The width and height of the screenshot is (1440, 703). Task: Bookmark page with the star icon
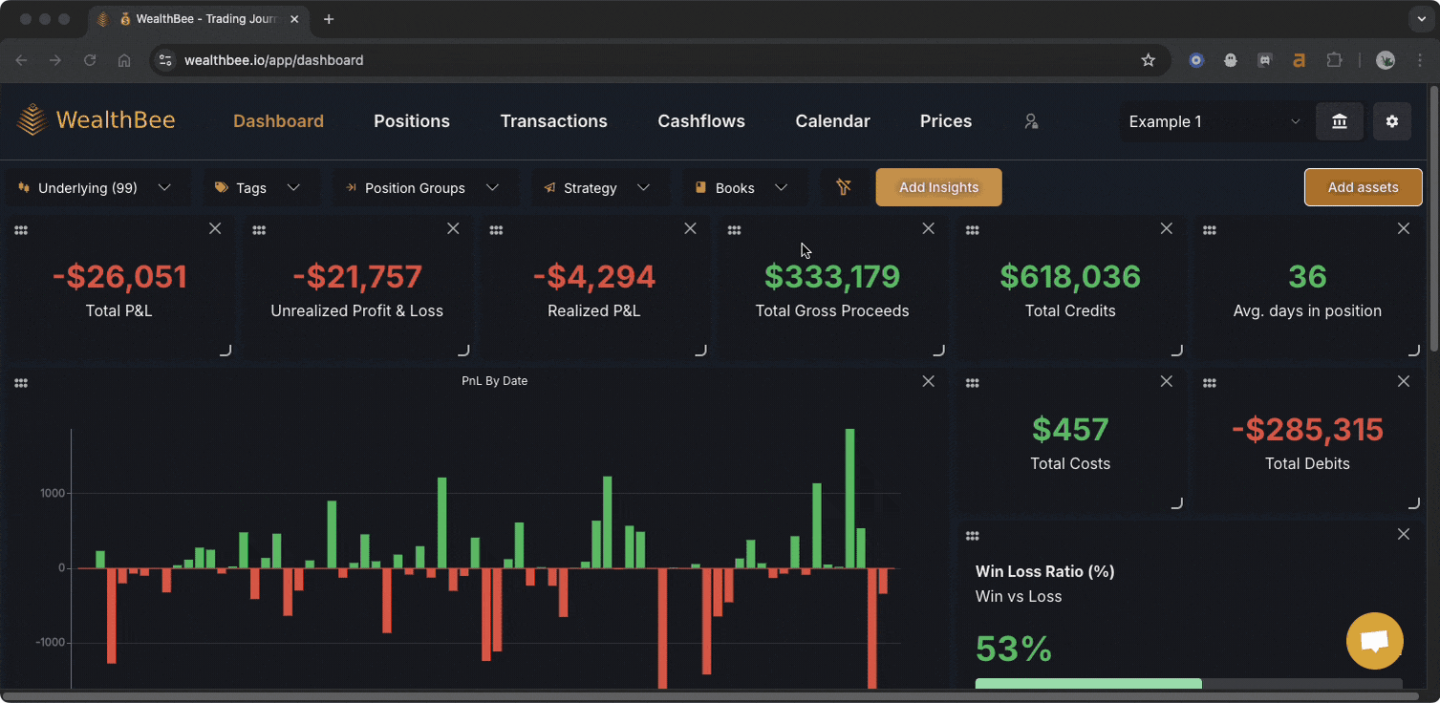click(x=1149, y=60)
